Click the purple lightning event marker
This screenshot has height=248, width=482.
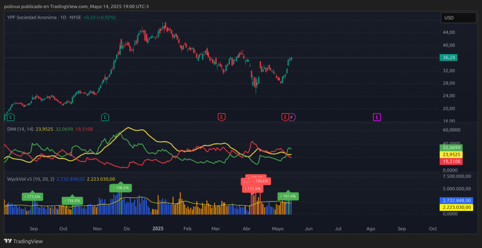[292, 117]
